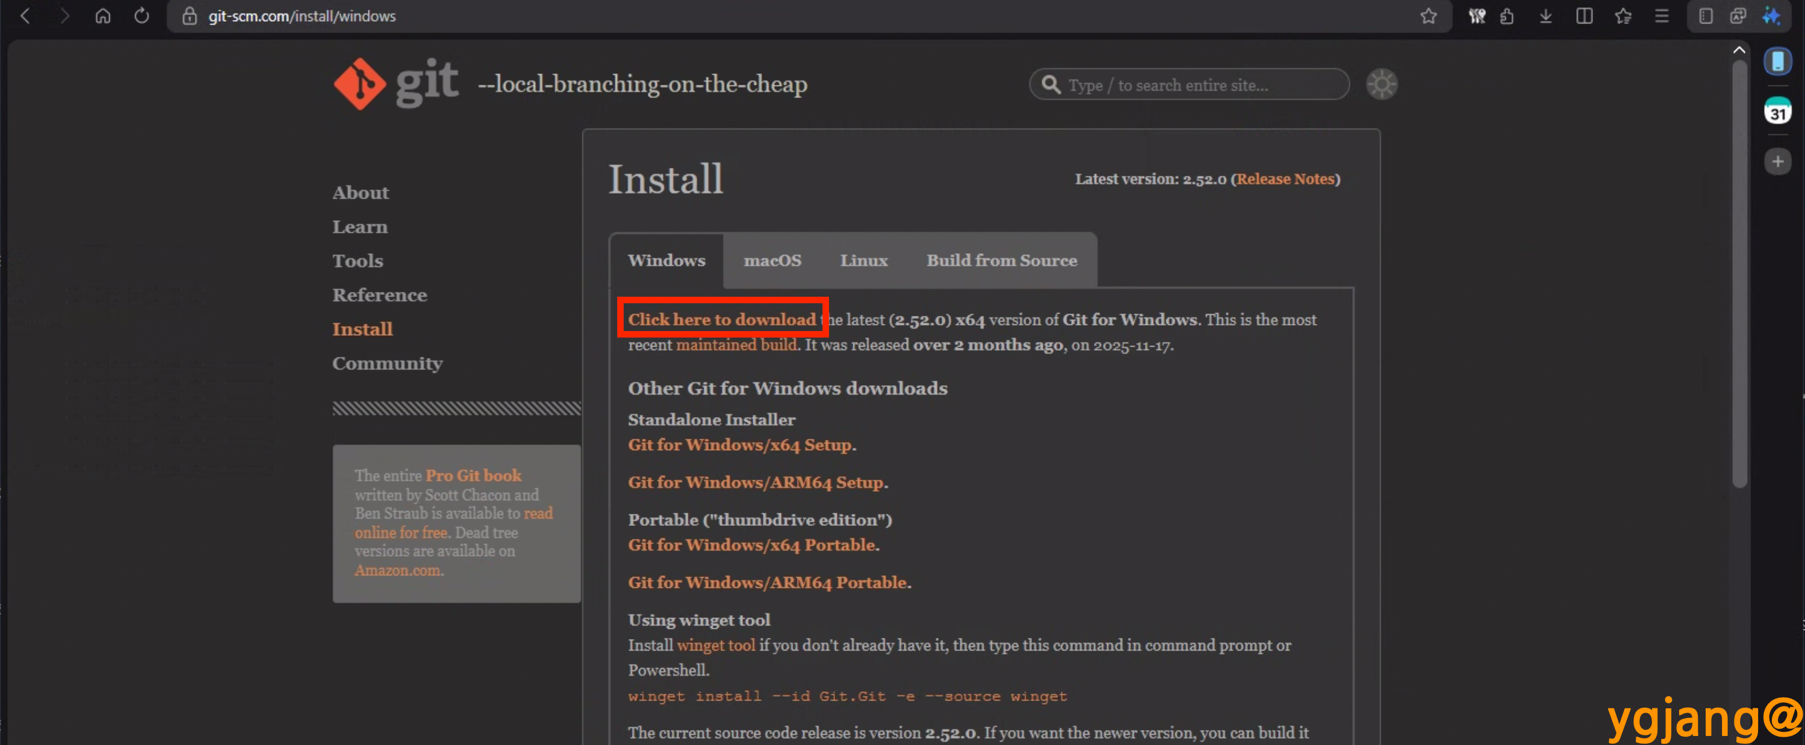Click the browser forward arrow
The width and height of the screenshot is (1805, 745).
tap(64, 16)
